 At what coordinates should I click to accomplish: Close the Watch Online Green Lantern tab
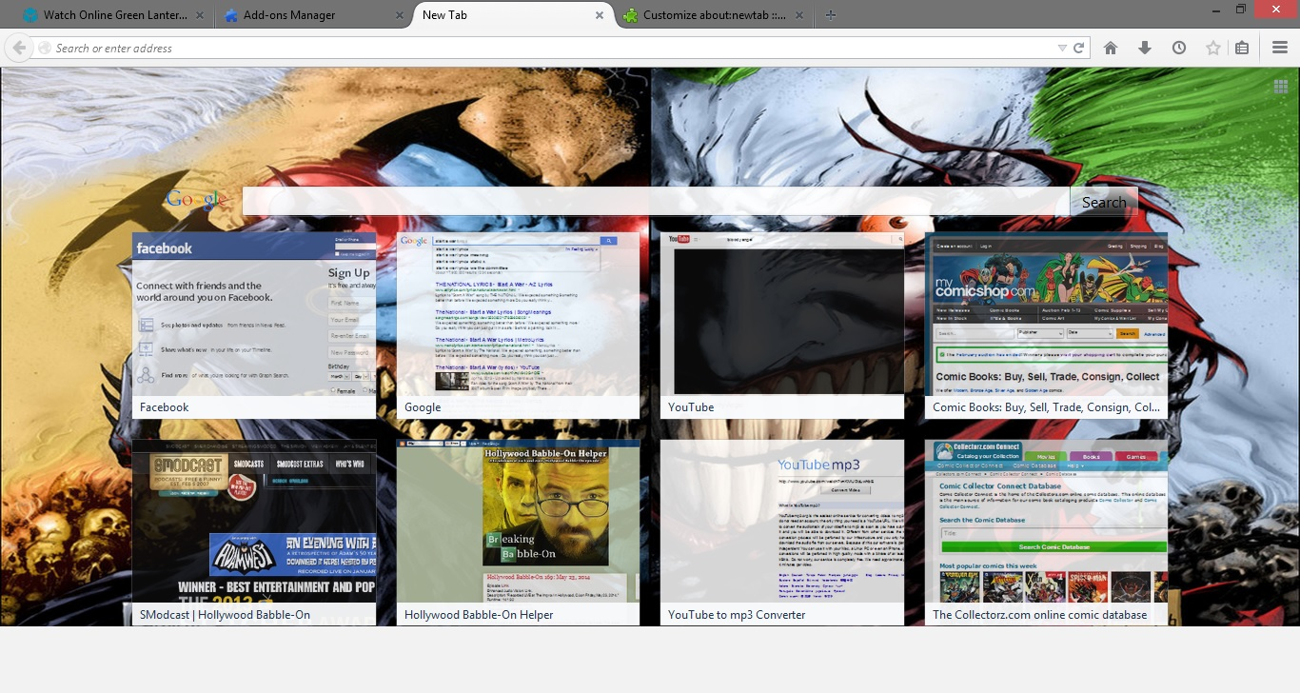click(x=199, y=15)
